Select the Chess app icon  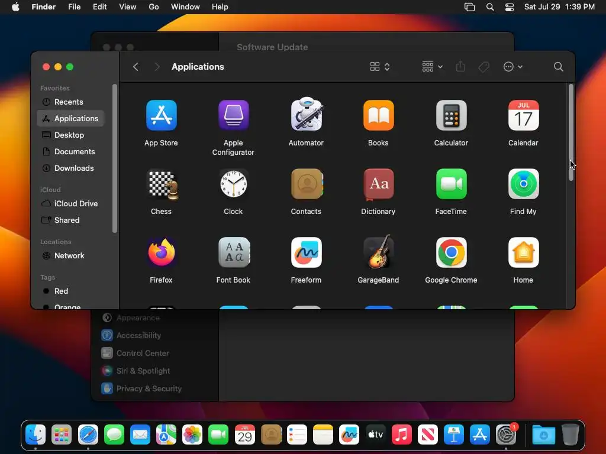click(x=163, y=184)
